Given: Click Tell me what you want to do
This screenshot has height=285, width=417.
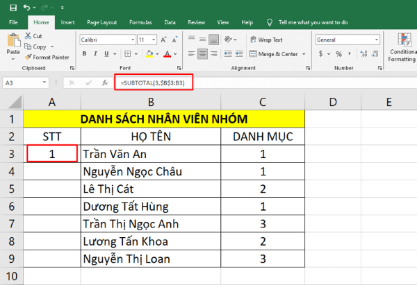Looking at the screenshot, I should 313,22.
